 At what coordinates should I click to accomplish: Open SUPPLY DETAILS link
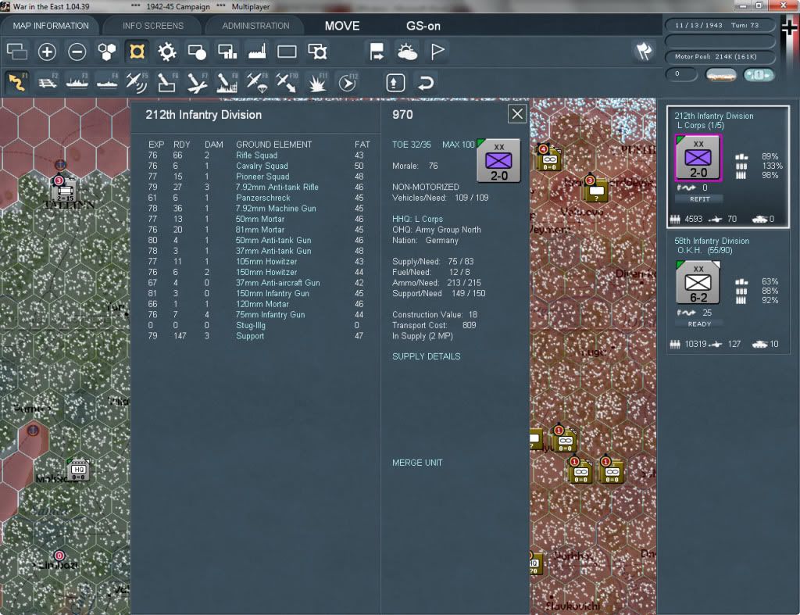click(x=426, y=356)
